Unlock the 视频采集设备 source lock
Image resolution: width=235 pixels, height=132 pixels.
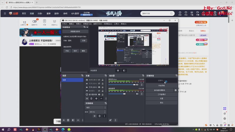103,80
